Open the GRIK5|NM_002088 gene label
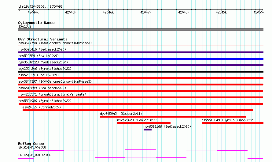Screen dimensions: 272x162 32,147
